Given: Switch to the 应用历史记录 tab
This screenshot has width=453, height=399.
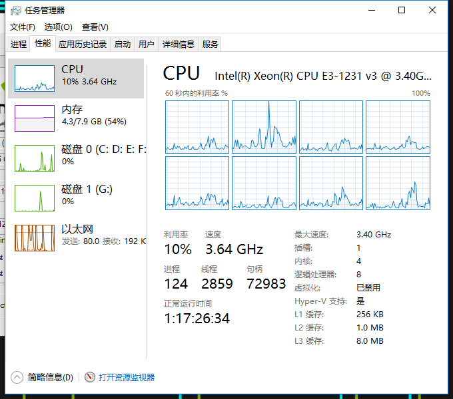Looking at the screenshot, I should tap(83, 45).
